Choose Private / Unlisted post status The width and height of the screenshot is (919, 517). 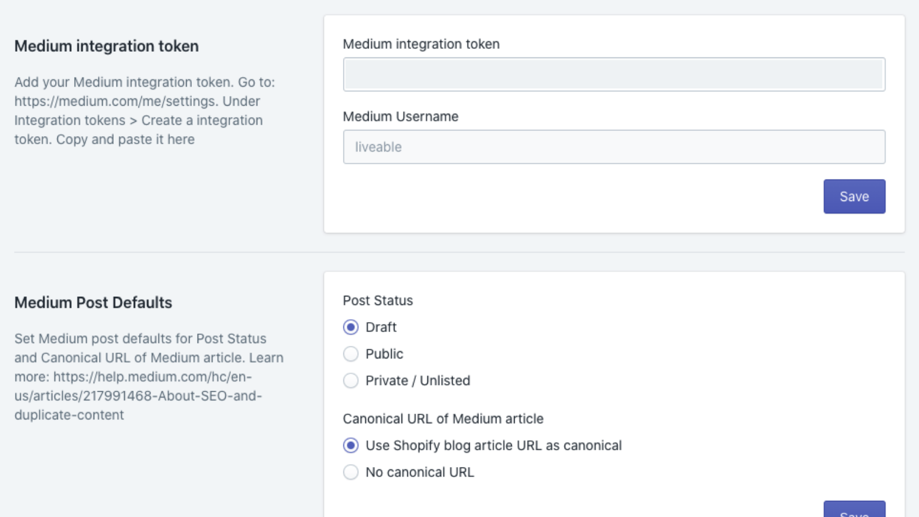click(x=350, y=380)
